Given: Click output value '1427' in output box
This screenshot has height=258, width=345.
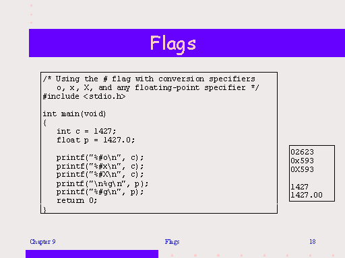Looking at the screenshot, I should pos(300,187).
